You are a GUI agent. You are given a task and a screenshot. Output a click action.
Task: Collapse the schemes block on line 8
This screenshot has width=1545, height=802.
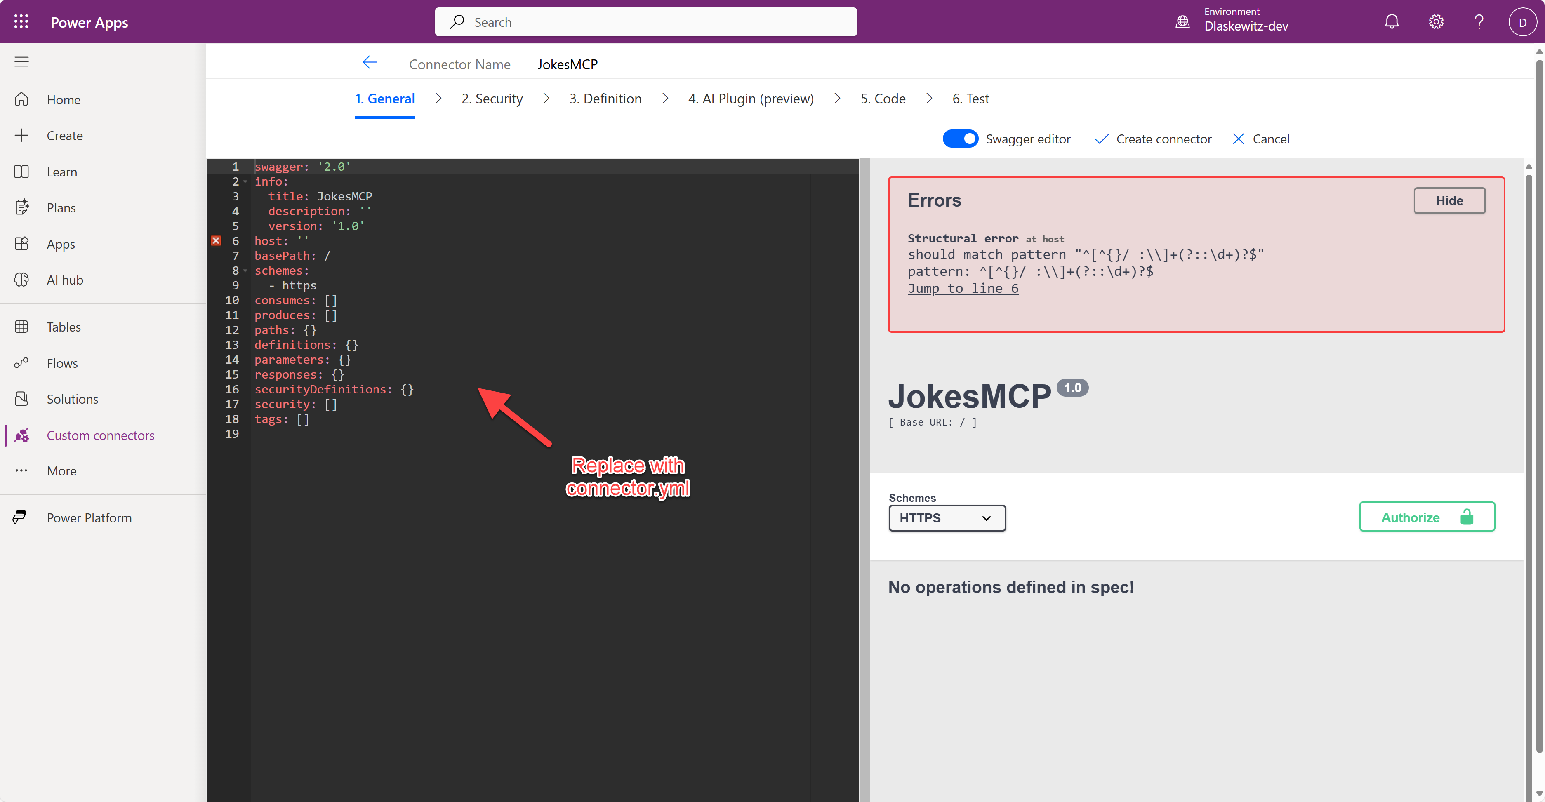245,271
